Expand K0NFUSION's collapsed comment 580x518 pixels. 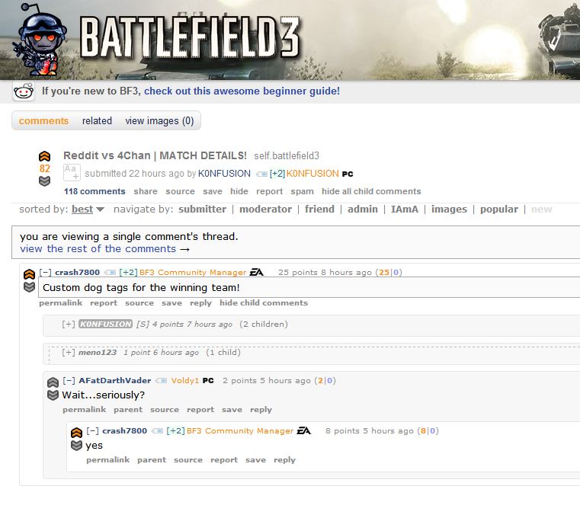(69, 325)
